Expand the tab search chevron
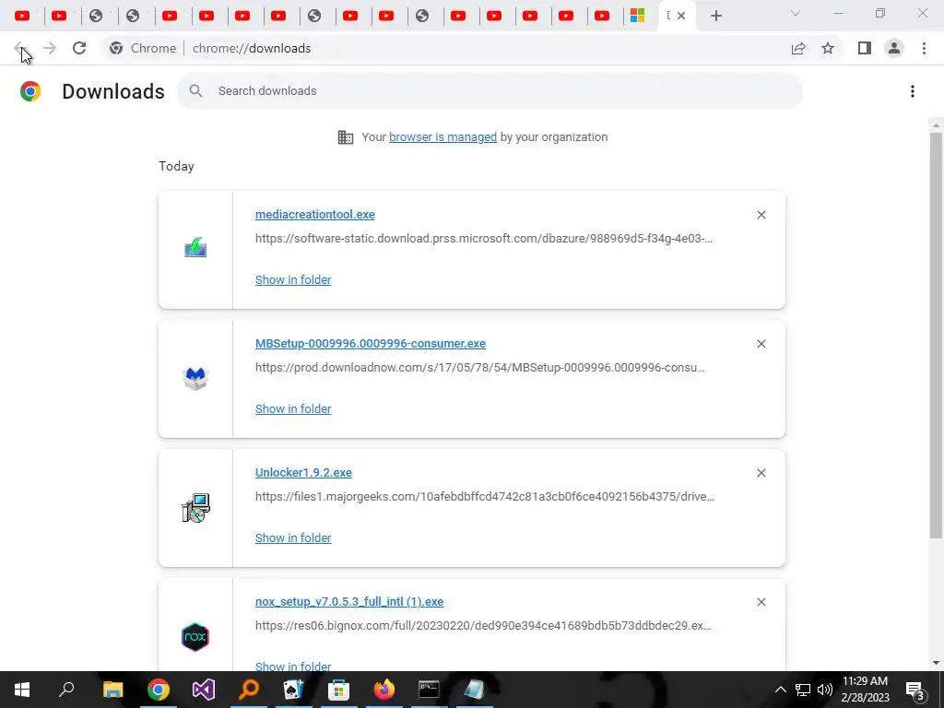The width and height of the screenshot is (944, 708). click(796, 13)
